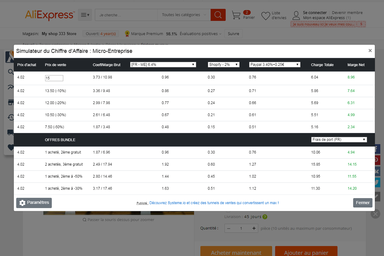
Task: Click the plus quantity button
Action: (254, 228)
